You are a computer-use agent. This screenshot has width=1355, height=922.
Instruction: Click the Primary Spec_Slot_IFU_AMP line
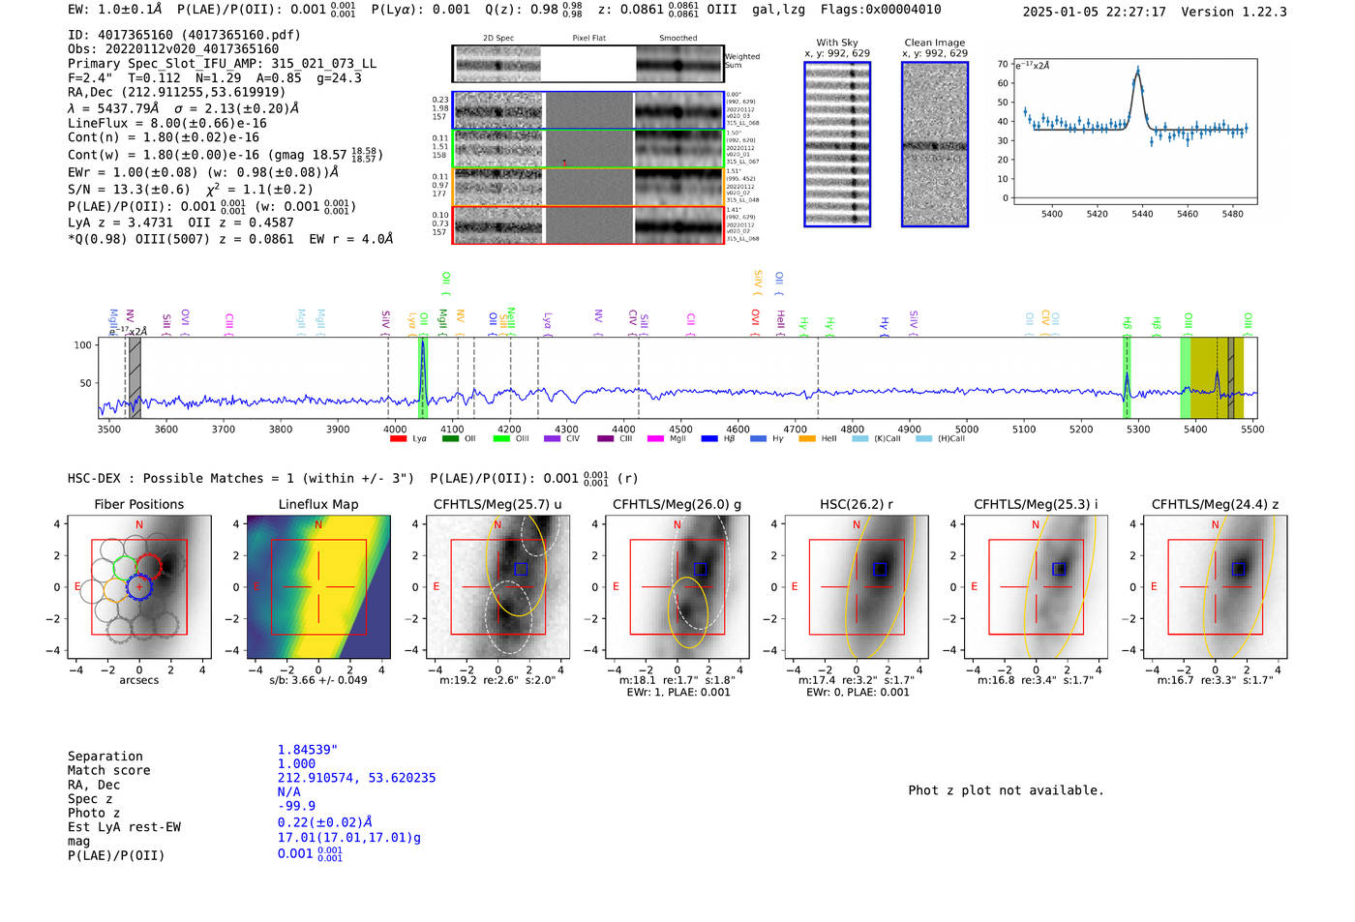click(223, 64)
